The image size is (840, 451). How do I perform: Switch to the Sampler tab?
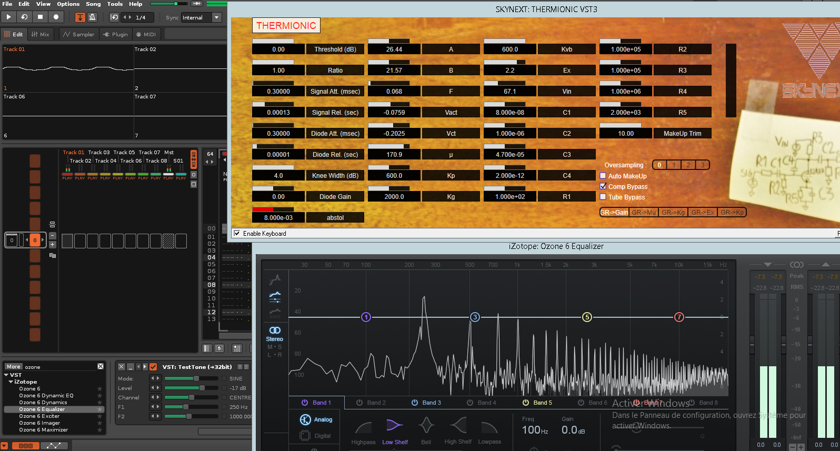coord(78,34)
